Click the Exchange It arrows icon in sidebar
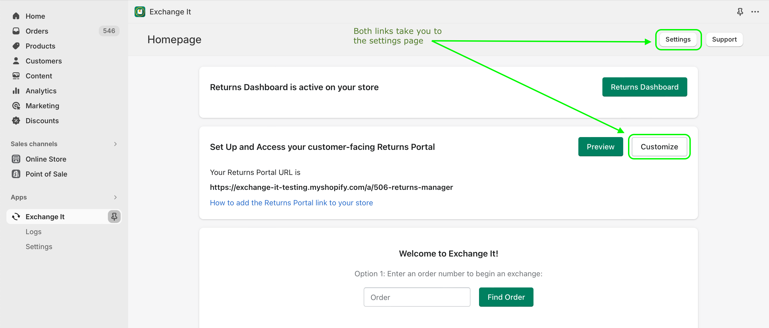This screenshot has height=328, width=769. (x=16, y=217)
